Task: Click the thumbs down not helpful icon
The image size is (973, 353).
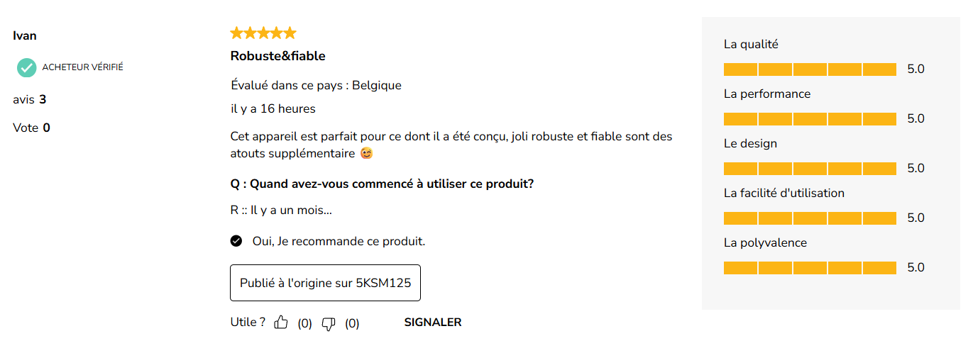Action: pyautogui.click(x=329, y=323)
